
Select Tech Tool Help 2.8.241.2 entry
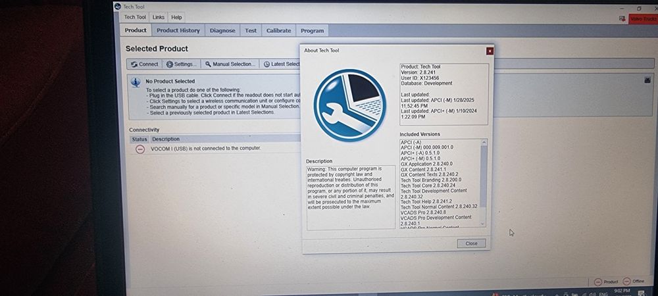coord(426,202)
